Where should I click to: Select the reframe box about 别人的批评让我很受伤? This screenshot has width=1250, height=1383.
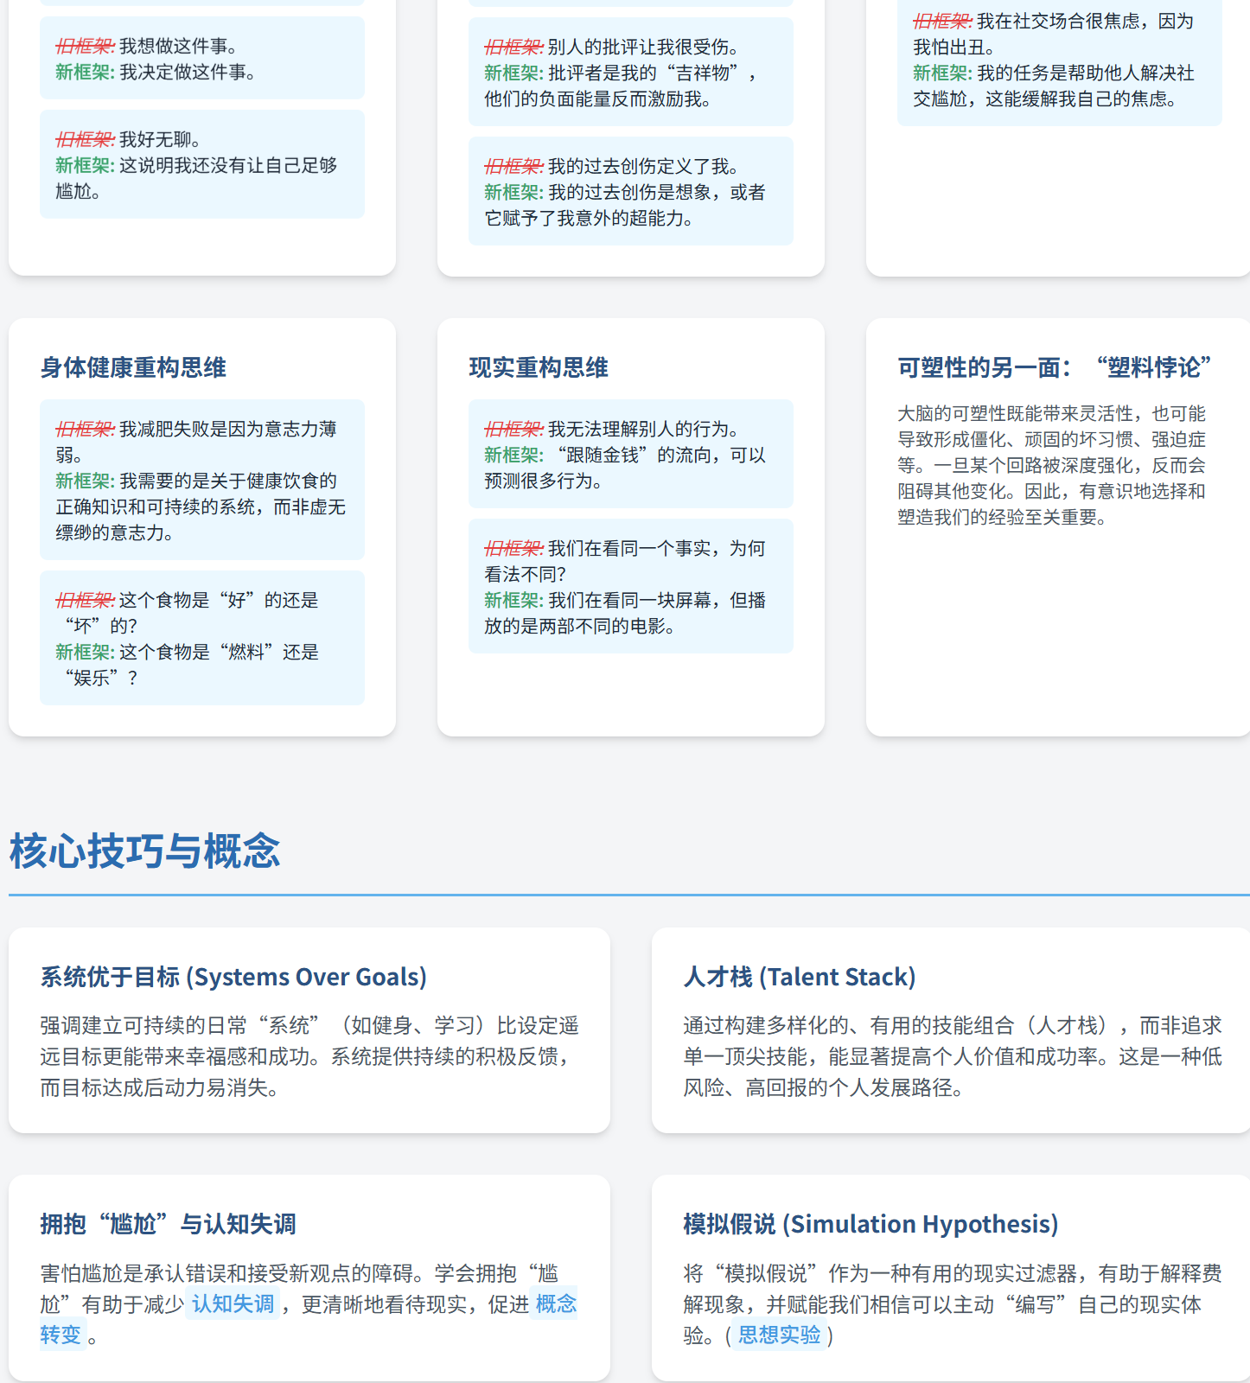click(630, 73)
